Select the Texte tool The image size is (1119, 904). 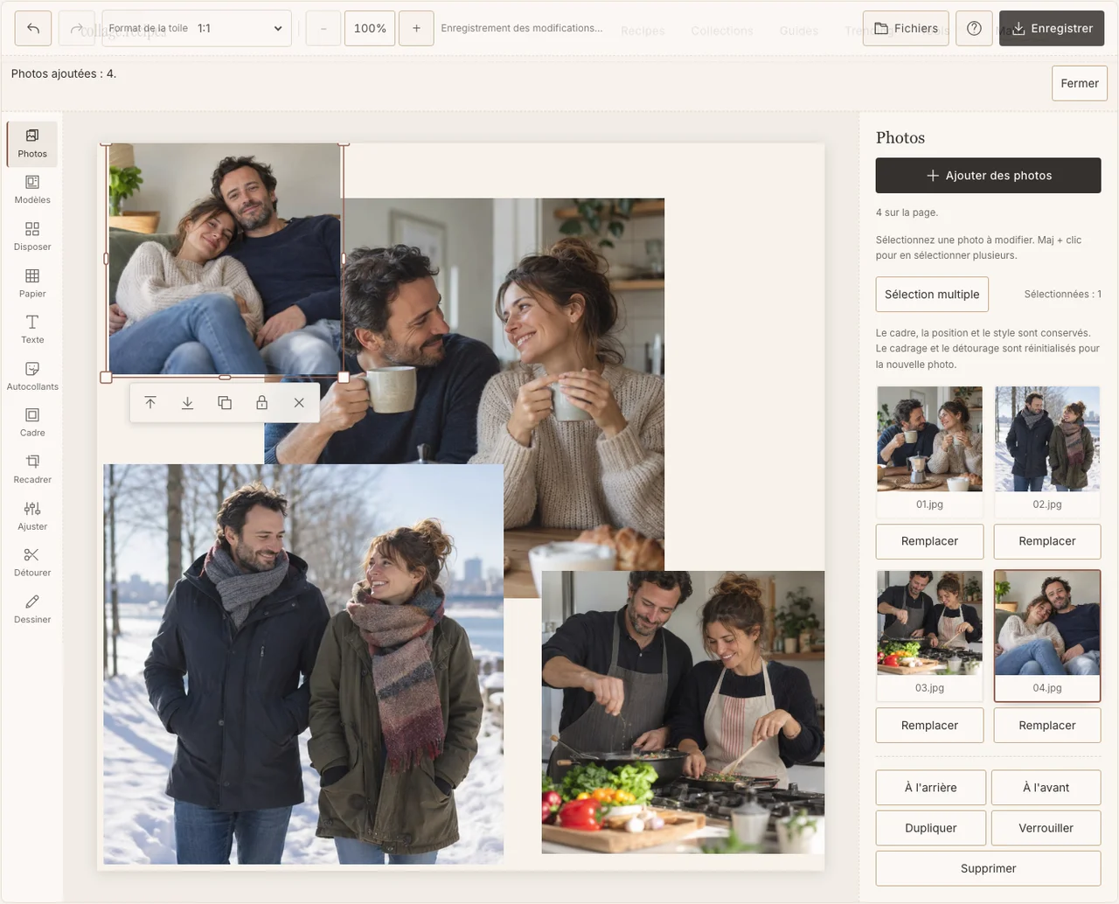32,330
